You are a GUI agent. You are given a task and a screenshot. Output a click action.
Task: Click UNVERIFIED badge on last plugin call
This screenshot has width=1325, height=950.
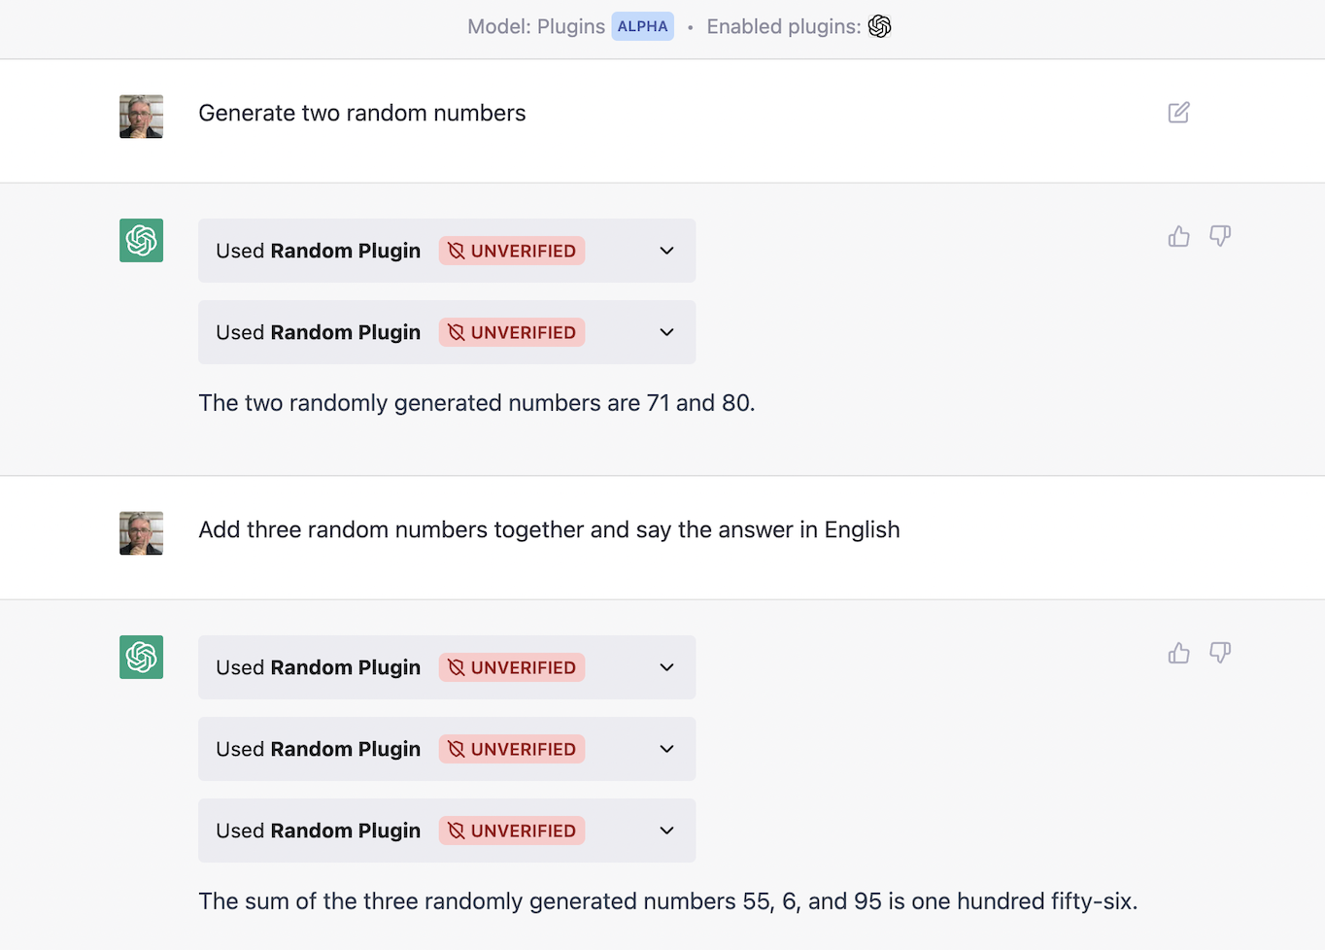(x=512, y=831)
